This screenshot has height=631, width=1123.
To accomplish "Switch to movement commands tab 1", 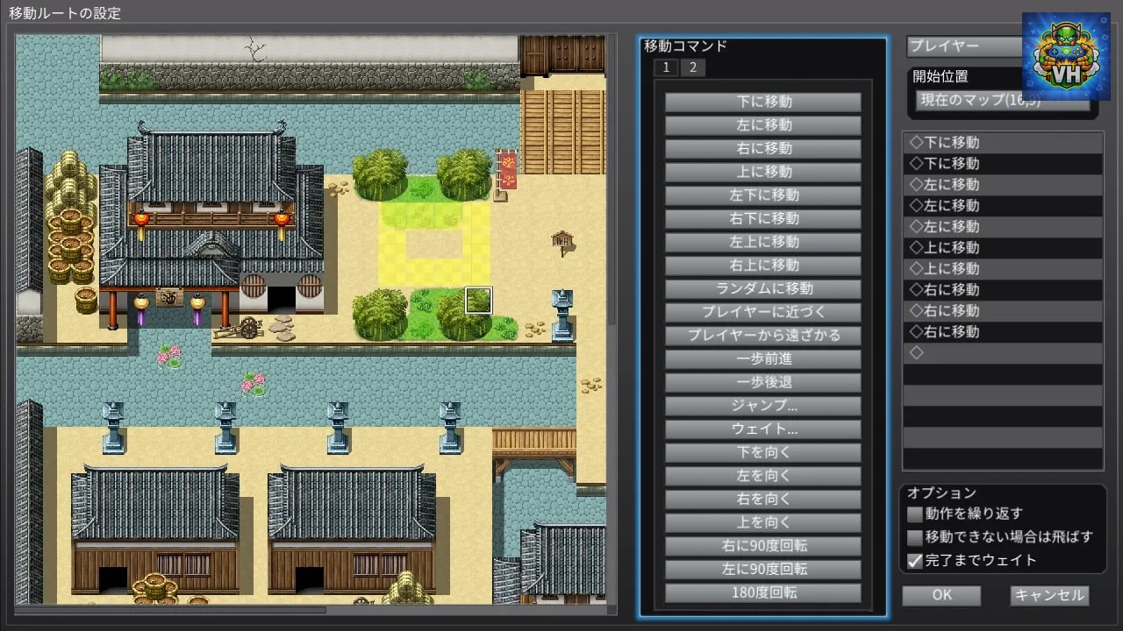I will pyautogui.click(x=666, y=67).
